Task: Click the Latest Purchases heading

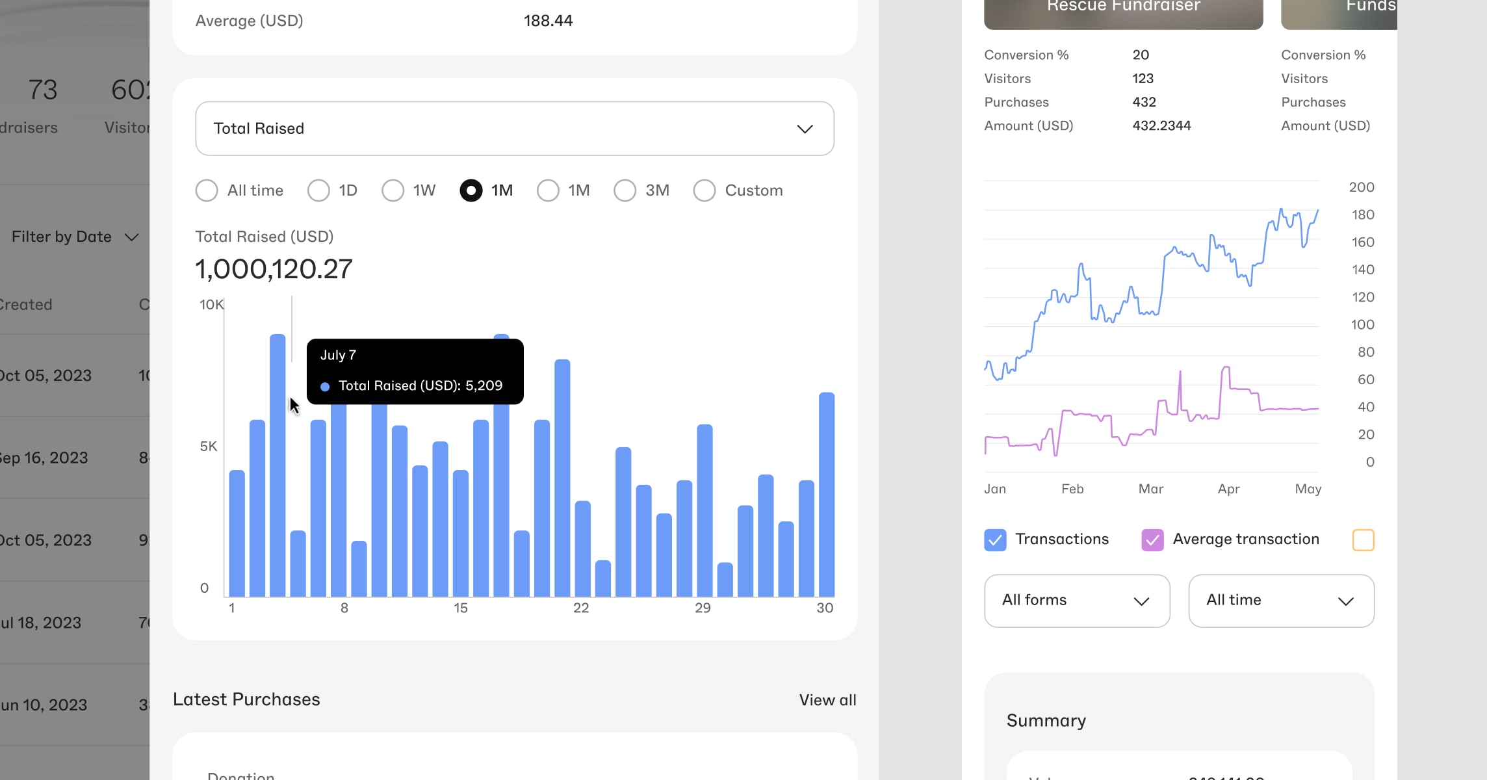Action: pyautogui.click(x=246, y=699)
